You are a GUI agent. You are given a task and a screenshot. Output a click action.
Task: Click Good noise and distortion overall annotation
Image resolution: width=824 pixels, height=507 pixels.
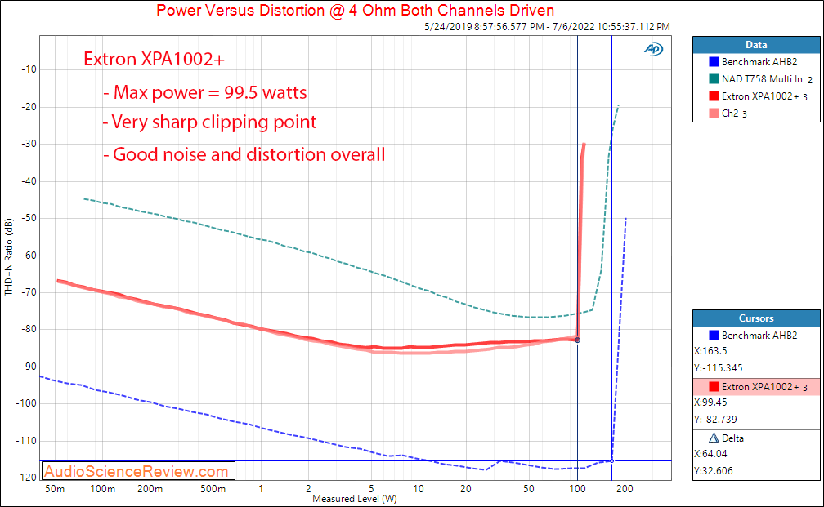(x=244, y=154)
